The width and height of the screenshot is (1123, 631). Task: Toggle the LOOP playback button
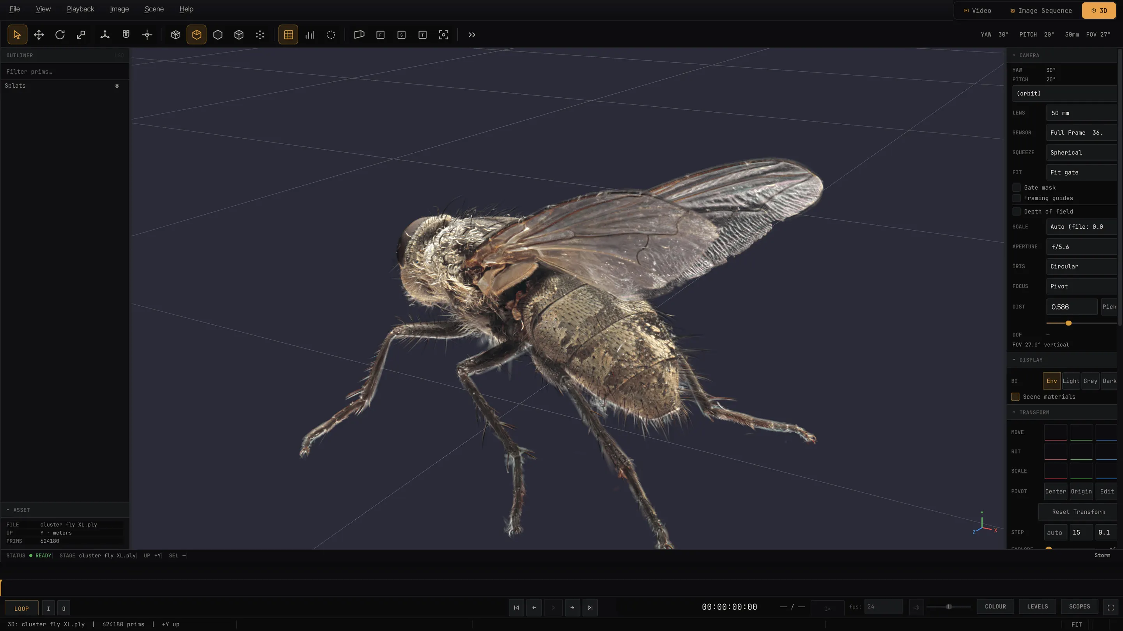[x=21, y=608]
